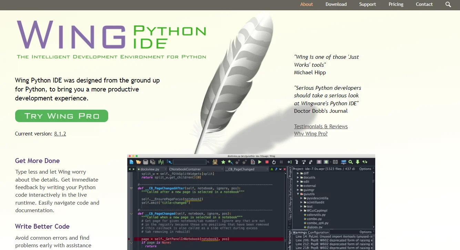
Task: Click the green bars icon in Wing toolbar
Action: click(161, 162)
